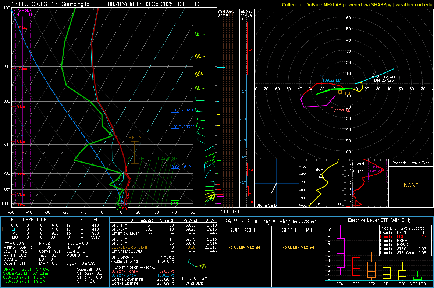The width and height of the screenshot is (434, 288).
Task: Click the MeanW = 6.4g/kg value
Action: pos(18,247)
